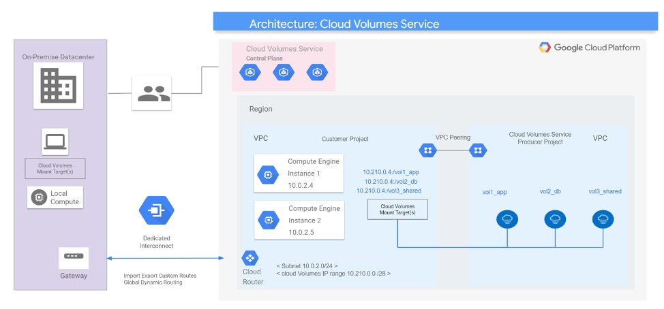Image resolution: width=664 pixels, height=309 pixels.
Task: Click the users group icon
Action: (x=154, y=93)
